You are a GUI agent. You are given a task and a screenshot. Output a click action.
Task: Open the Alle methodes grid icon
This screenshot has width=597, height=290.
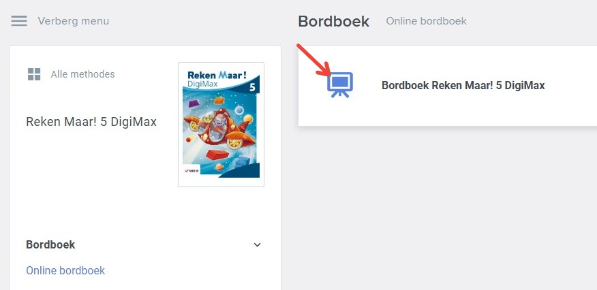(34, 74)
